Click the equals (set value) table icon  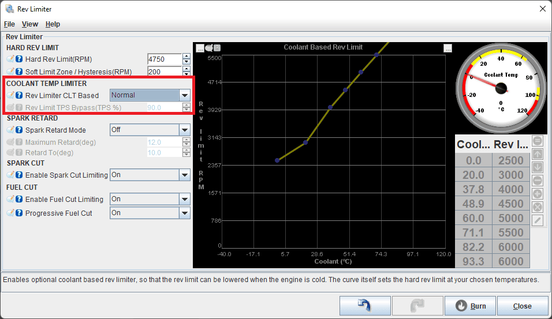tap(537, 141)
